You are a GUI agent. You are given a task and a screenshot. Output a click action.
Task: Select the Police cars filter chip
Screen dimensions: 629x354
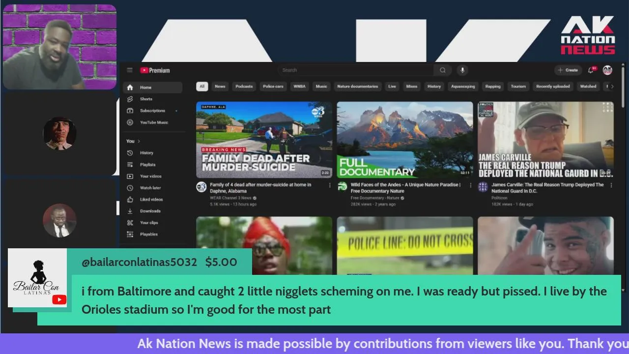pos(273,87)
